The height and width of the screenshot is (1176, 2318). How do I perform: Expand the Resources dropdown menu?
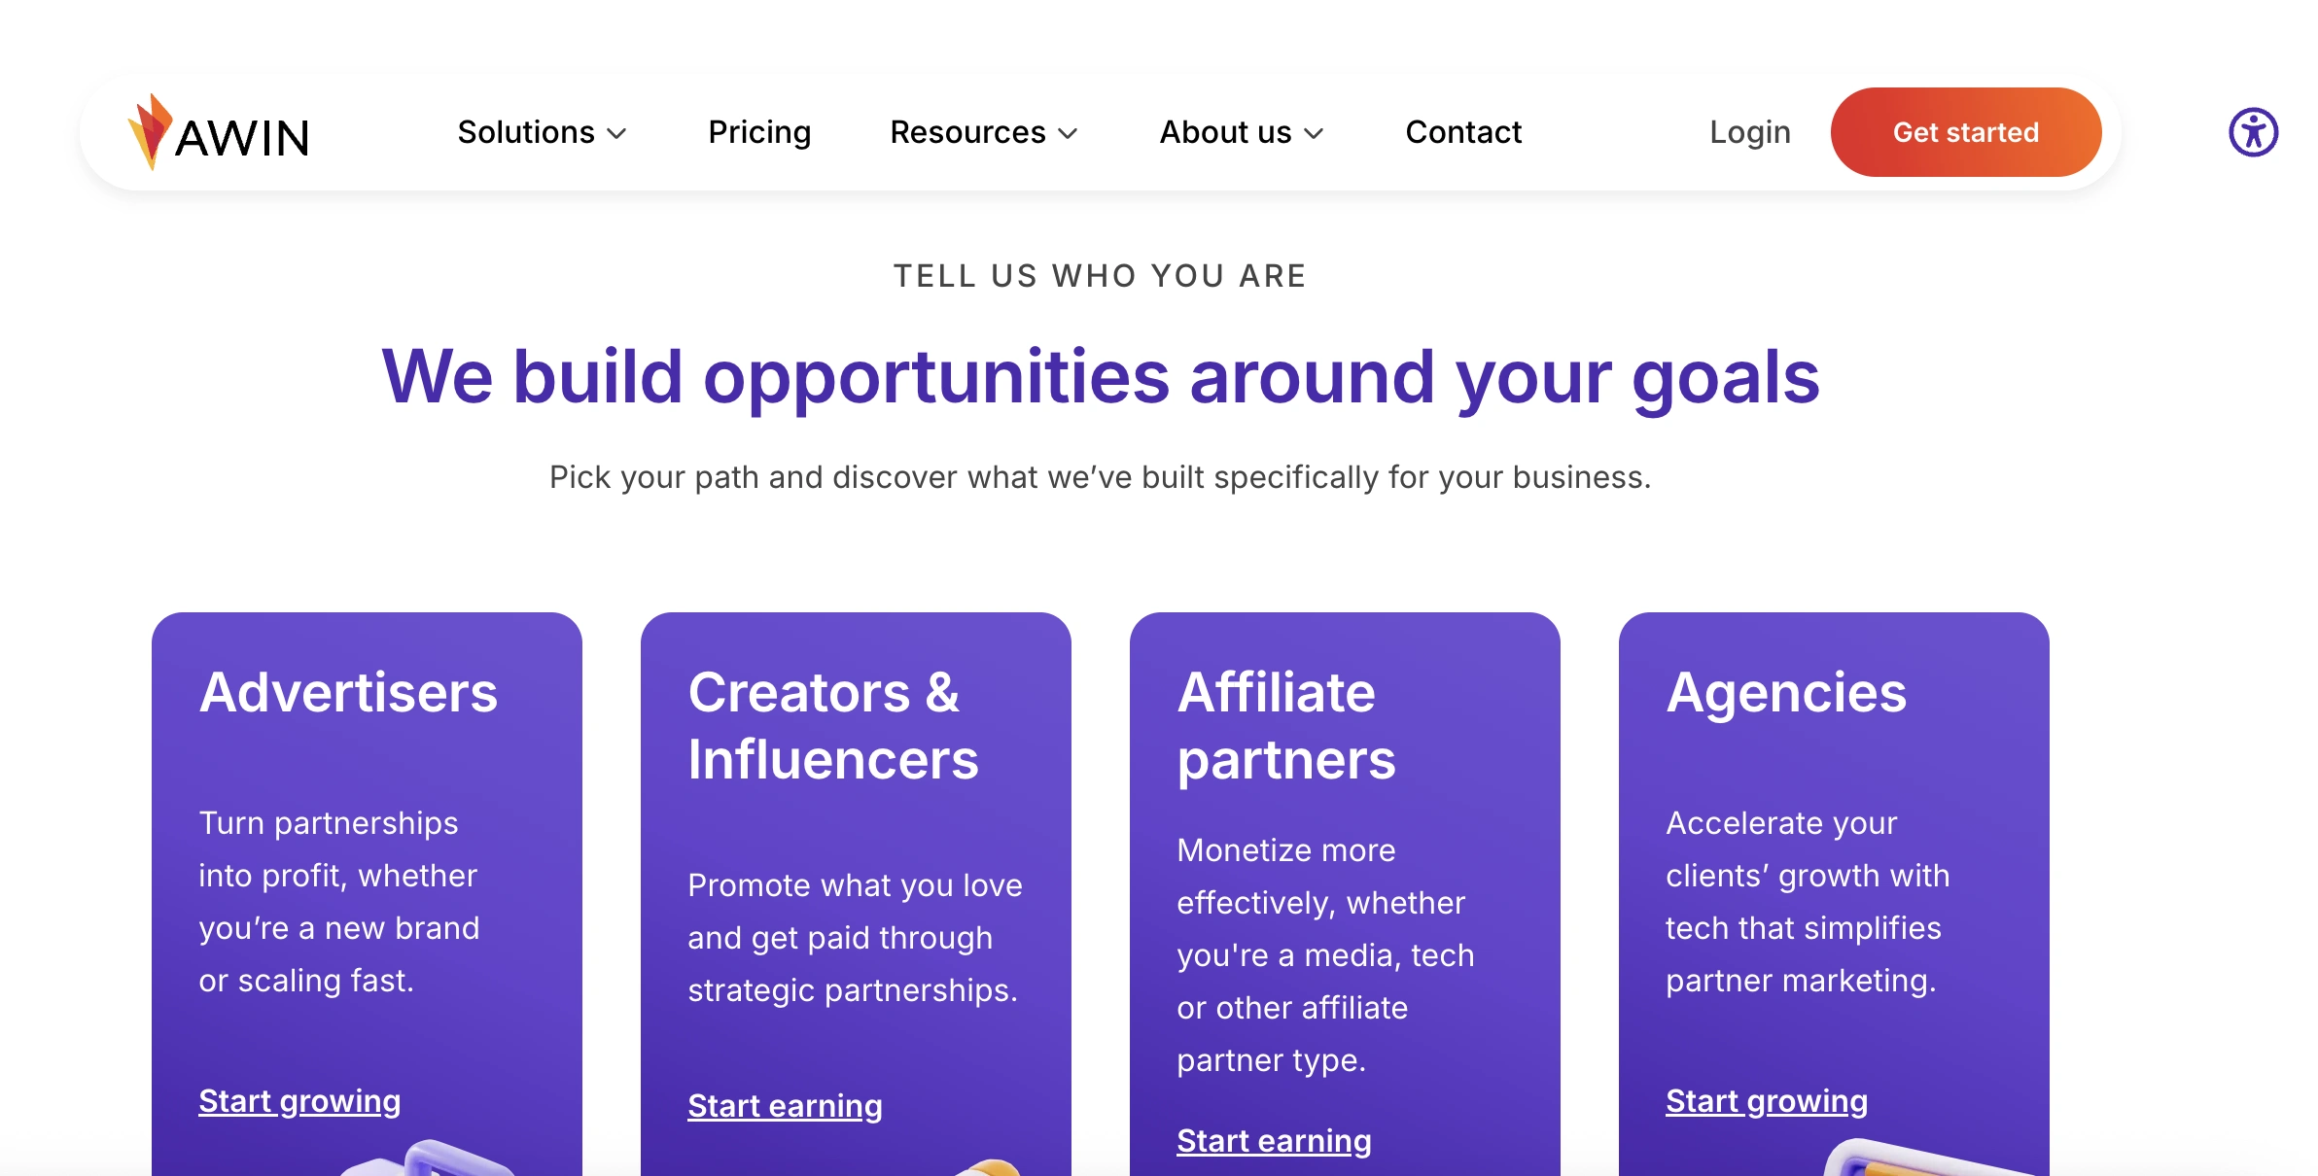[x=983, y=132]
